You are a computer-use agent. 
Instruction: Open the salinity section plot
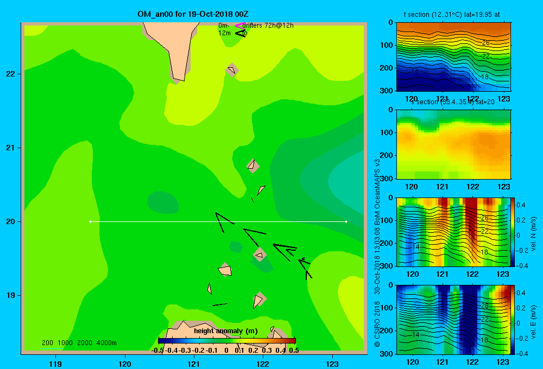(453, 144)
